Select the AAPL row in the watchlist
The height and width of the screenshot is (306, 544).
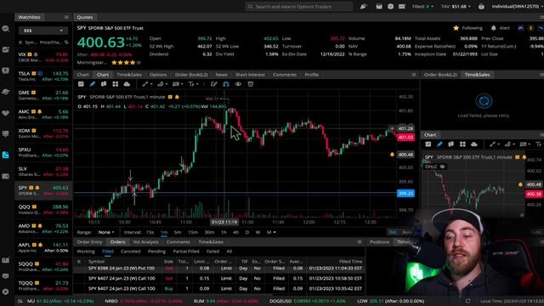(x=43, y=247)
